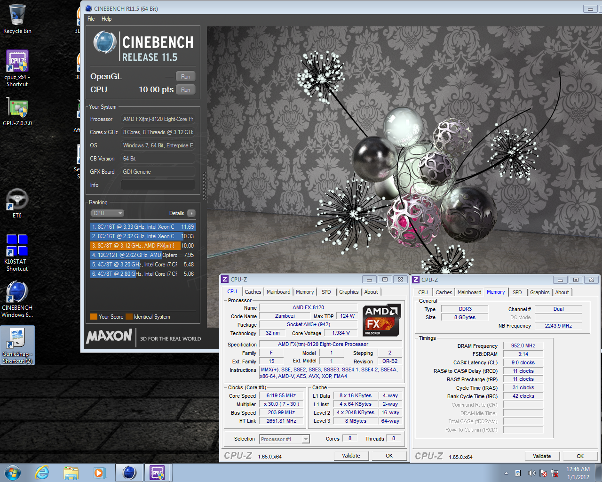Switch to Graphics tab in CPU-Z Memory window
This screenshot has width=602, height=482.
(x=540, y=292)
